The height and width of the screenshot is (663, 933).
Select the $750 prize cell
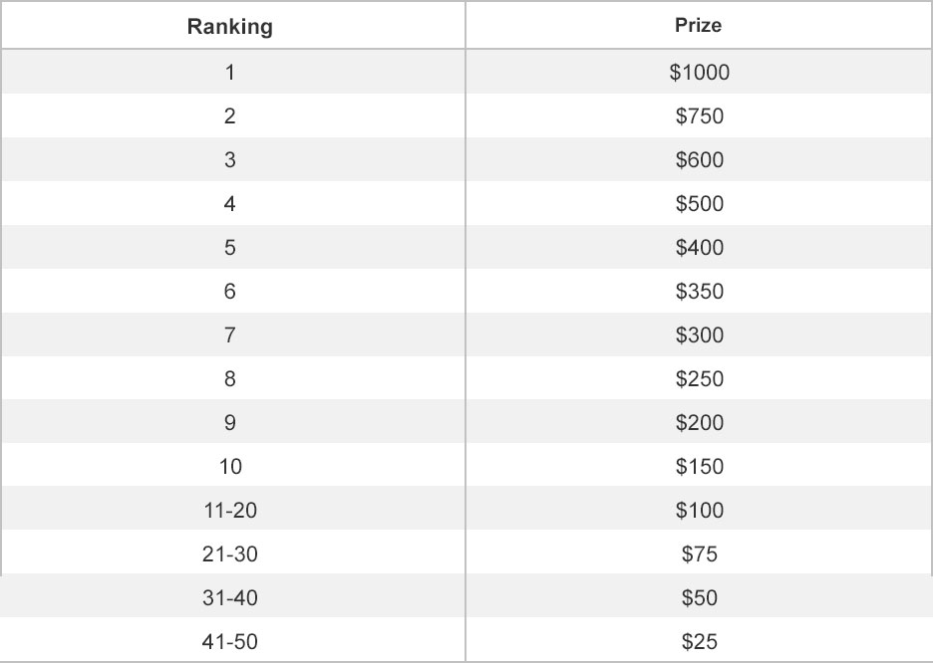(699, 116)
